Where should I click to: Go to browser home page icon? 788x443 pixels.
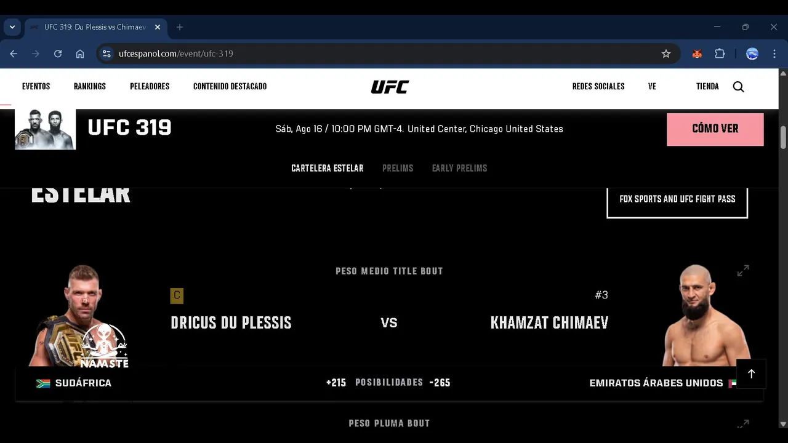[x=80, y=54]
